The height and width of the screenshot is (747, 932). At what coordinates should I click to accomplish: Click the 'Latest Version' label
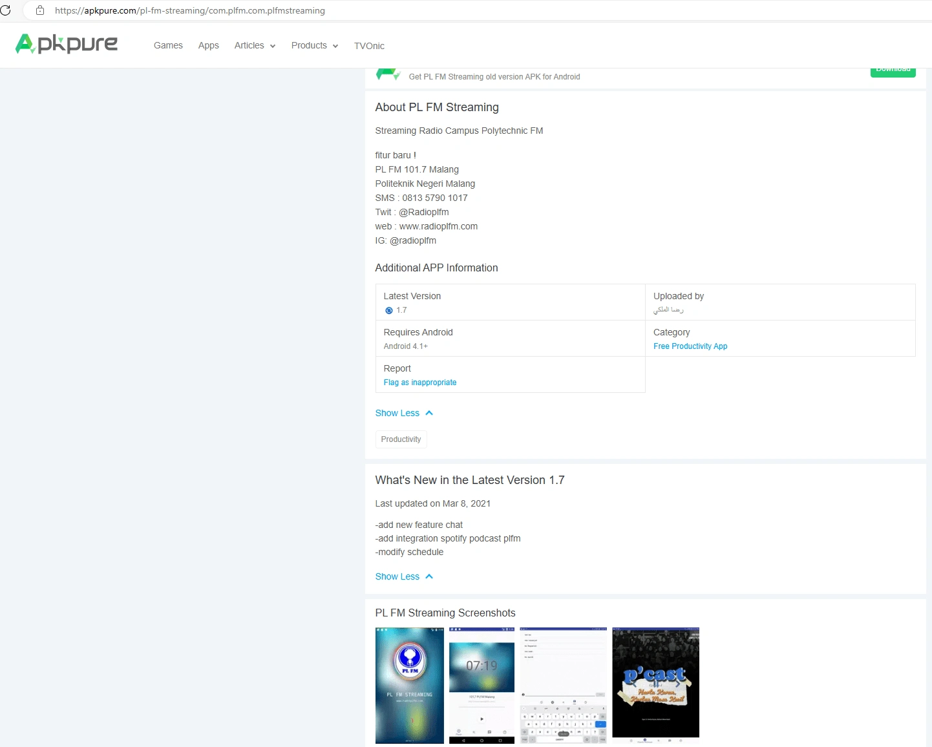[412, 296]
